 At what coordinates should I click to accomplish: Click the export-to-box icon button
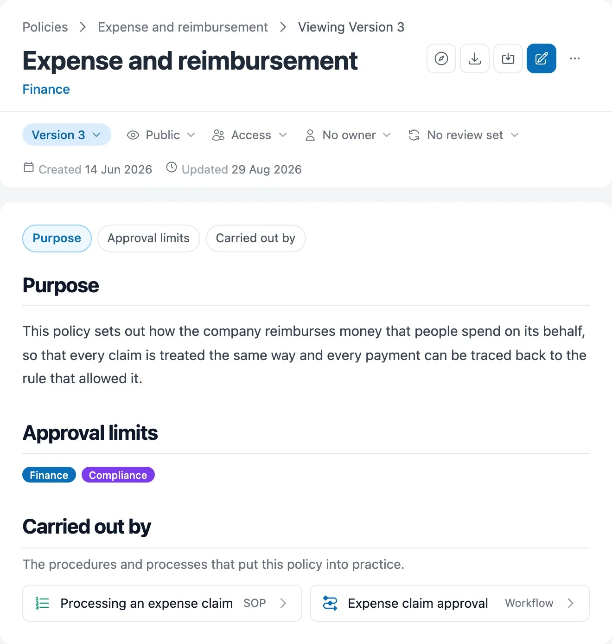pyautogui.click(x=508, y=58)
